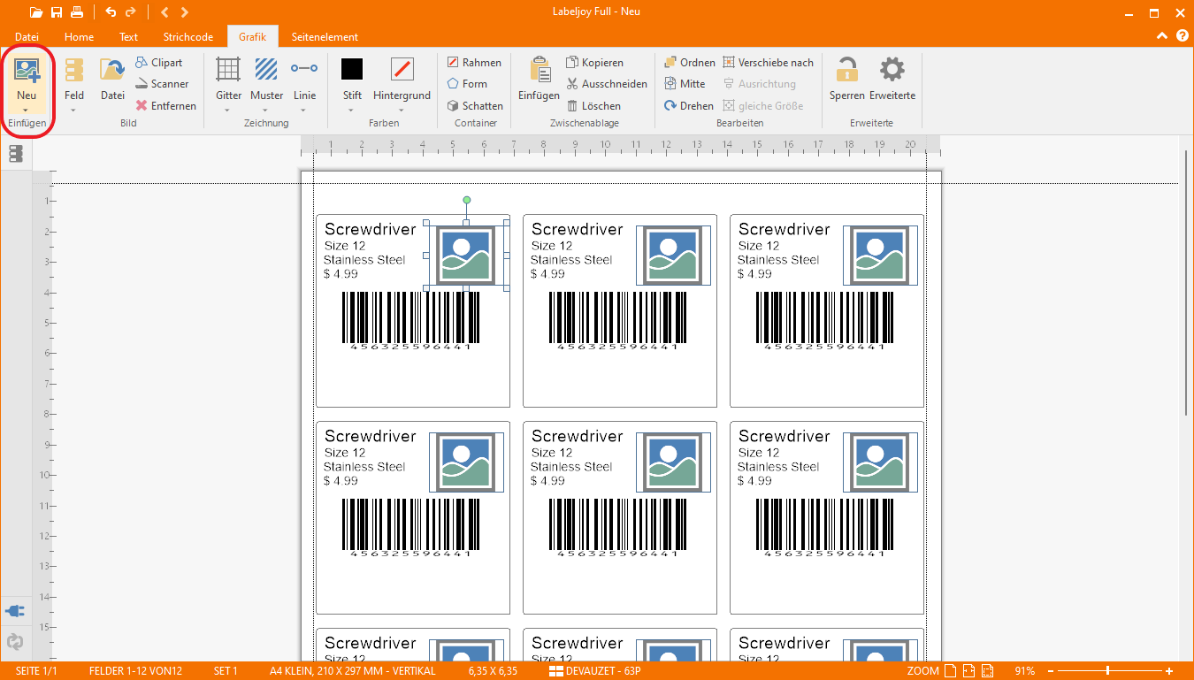Click the Ordnen arrange icon
1194x680 pixels.
coord(670,63)
